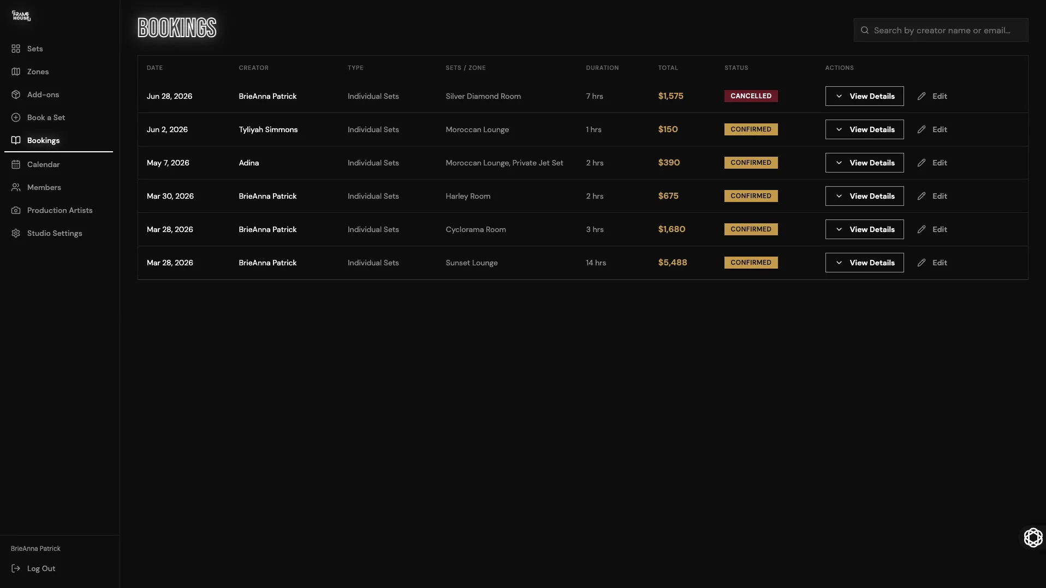Click the Adina creator name
Viewport: 1046px width, 588px height.
coord(248,163)
